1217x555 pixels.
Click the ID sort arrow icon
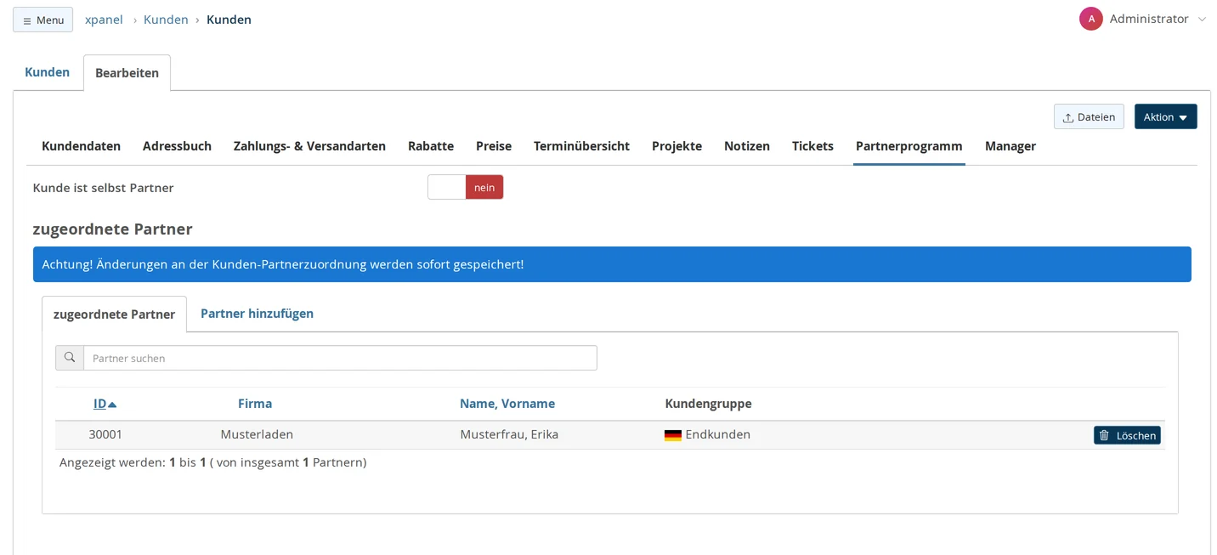click(x=112, y=405)
